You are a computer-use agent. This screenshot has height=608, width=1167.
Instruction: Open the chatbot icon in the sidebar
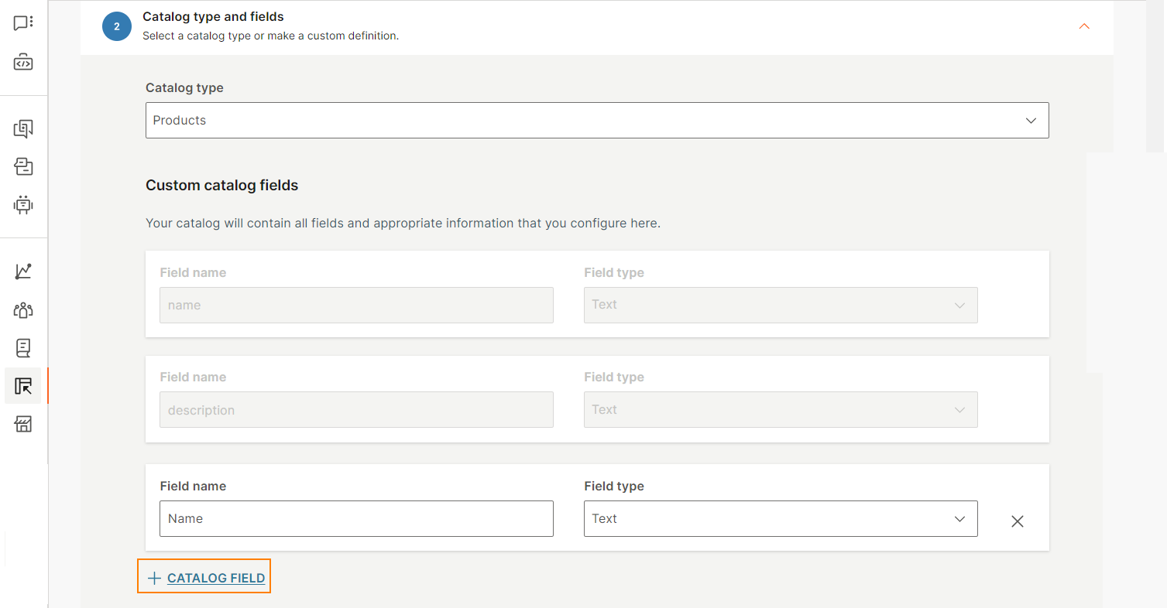click(23, 205)
